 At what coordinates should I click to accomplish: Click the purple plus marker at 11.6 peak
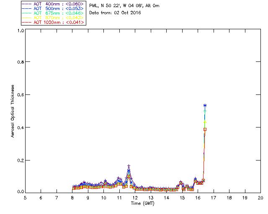pyautogui.click(x=129, y=166)
